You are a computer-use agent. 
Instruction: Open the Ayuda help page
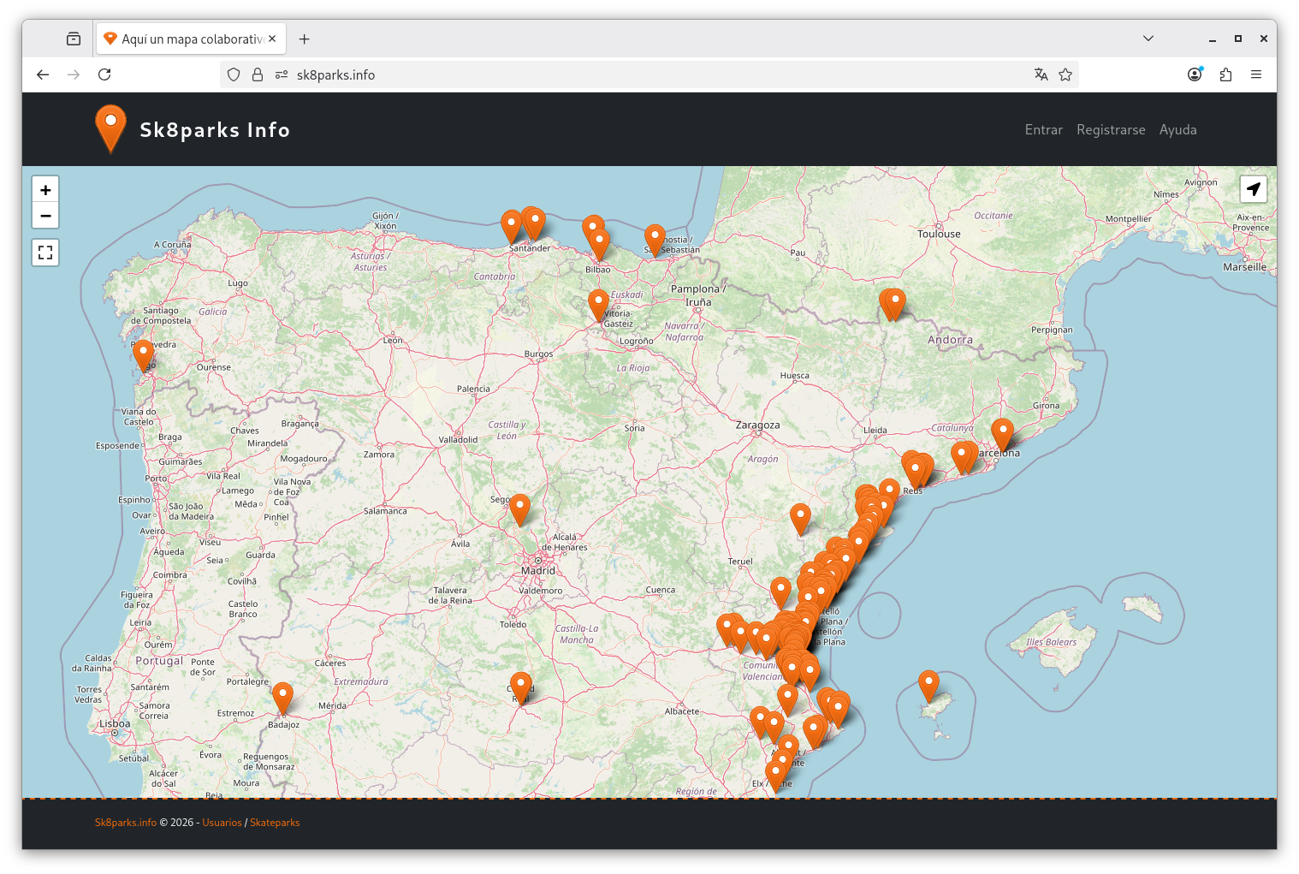(x=1177, y=130)
